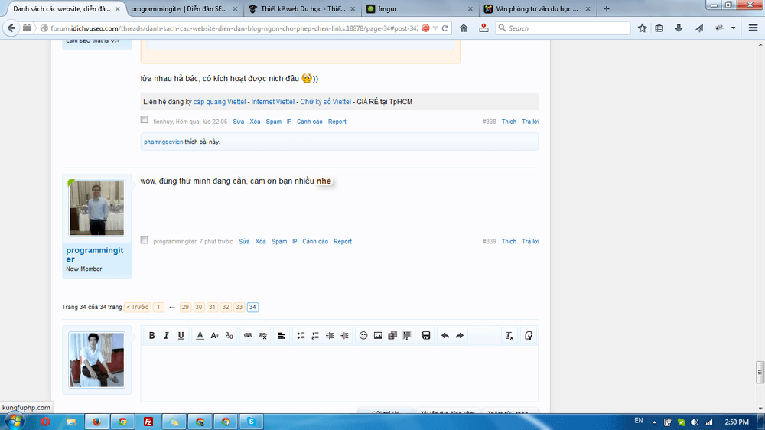Image resolution: width=765 pixels, height=430 pixels.
Task: Click the outdent icon in editor
Action: tap(330, 335)
